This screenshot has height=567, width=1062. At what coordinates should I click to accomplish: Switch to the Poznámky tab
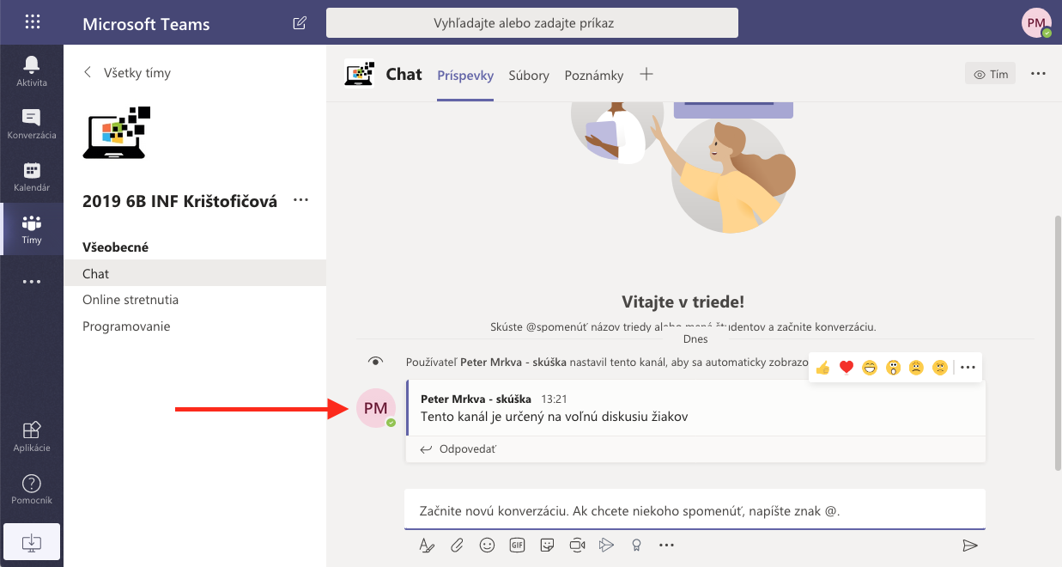coord(593,76)
